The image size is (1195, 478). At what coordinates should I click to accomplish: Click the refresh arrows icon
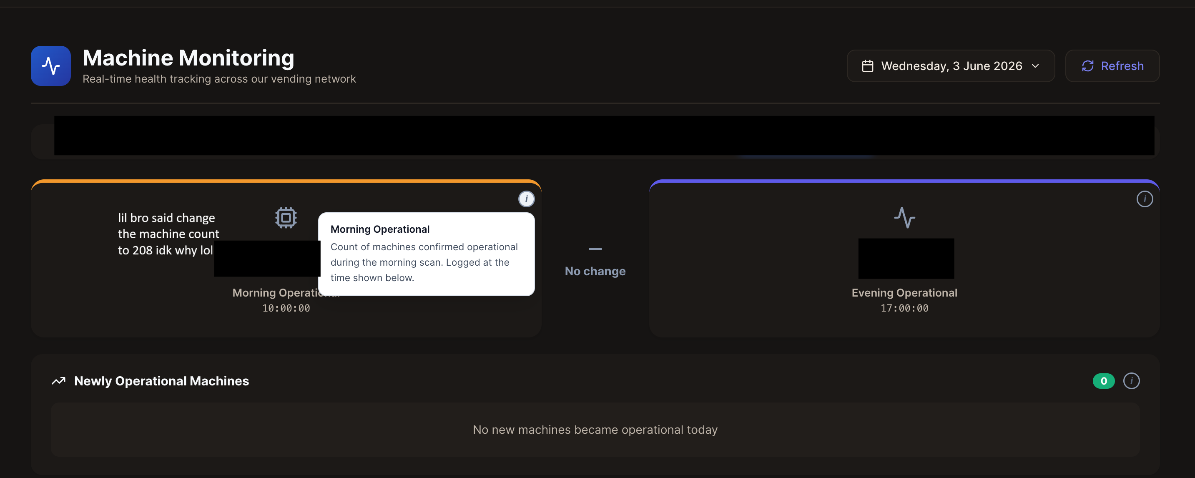click(x=1087, y=66)
